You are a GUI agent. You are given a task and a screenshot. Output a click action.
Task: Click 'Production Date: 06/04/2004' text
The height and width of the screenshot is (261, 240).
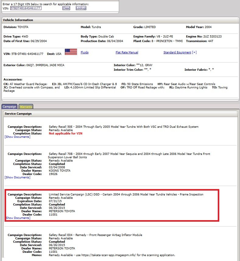coord(102,41)
